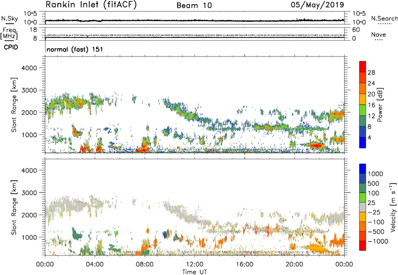Click the blue bottom segment of the power color bar

(363, 142)
